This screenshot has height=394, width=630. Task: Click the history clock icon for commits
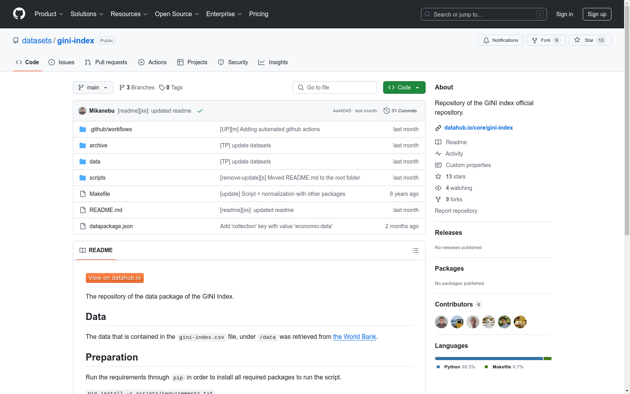(x=387, y=111)
